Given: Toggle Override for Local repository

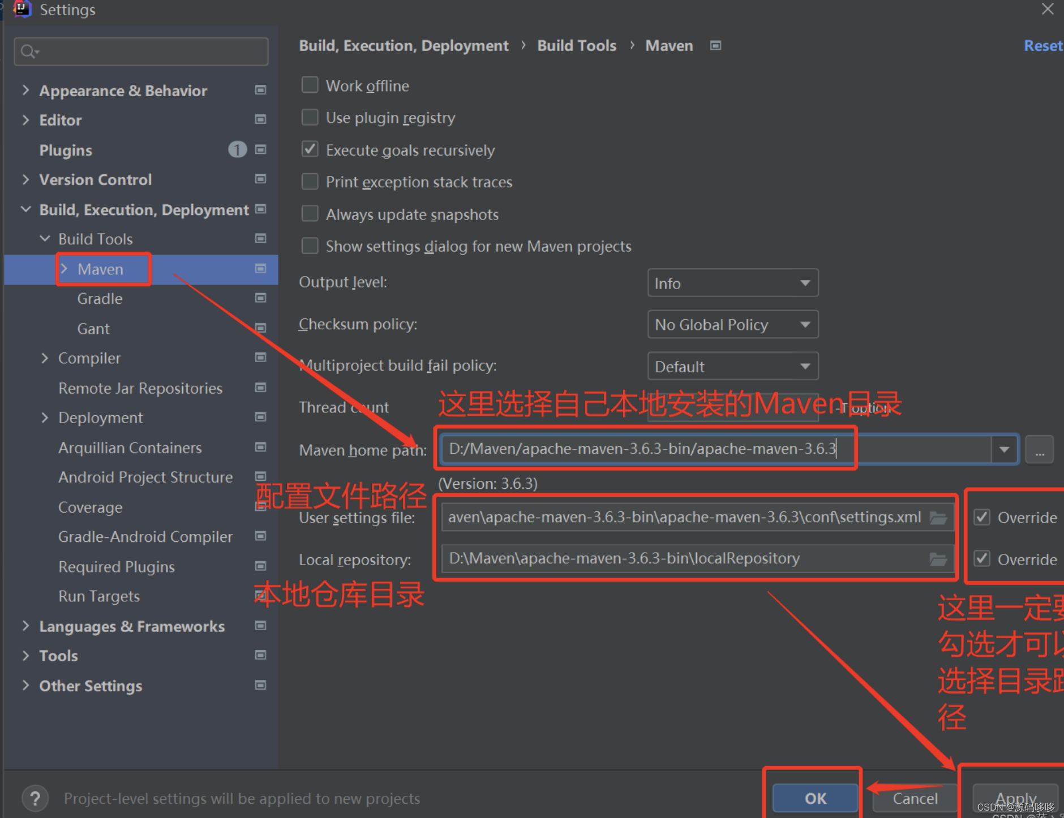Looking at the screenshot, I should point(982,559).
